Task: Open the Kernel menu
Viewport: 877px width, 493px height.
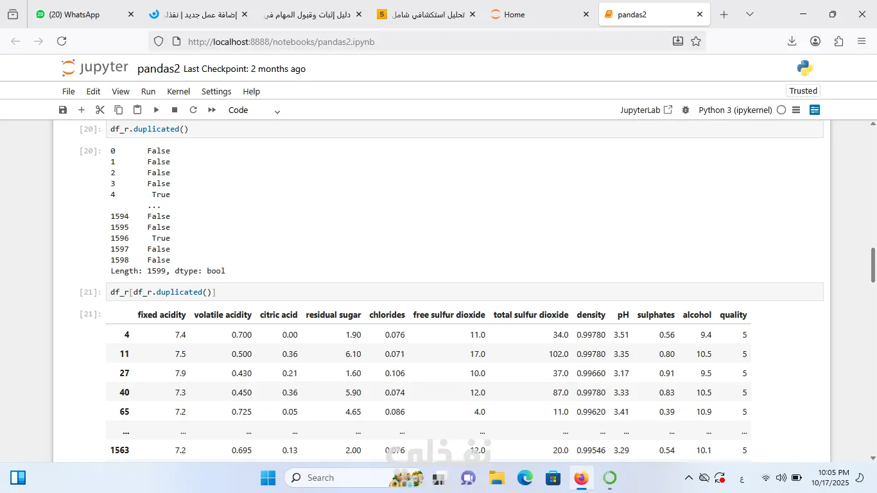Action: [x=178, y=91]
